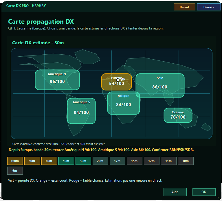Click the Europe 54/100 zone
This screenshot has height=201, width=222.
point(116,82)
